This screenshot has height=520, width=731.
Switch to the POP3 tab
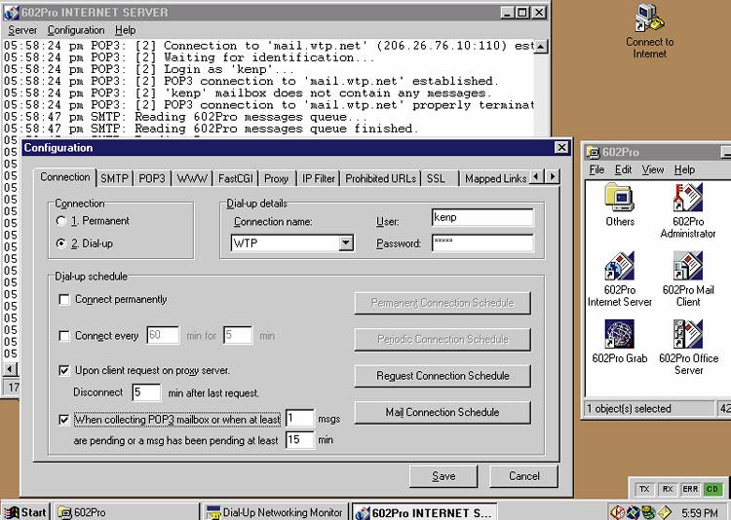click(x=152, y=178)
